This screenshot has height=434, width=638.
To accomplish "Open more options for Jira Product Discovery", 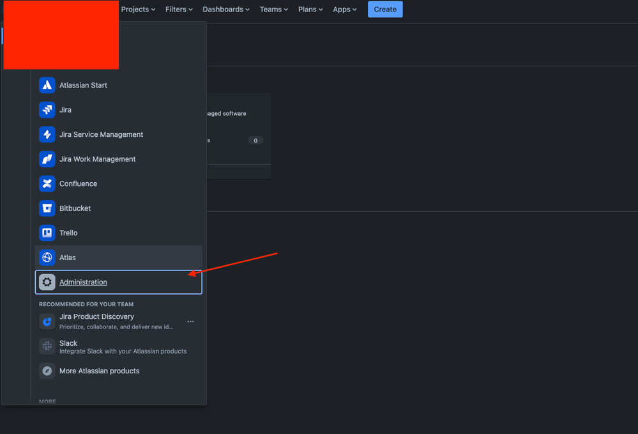I will (x=190, y=322).
